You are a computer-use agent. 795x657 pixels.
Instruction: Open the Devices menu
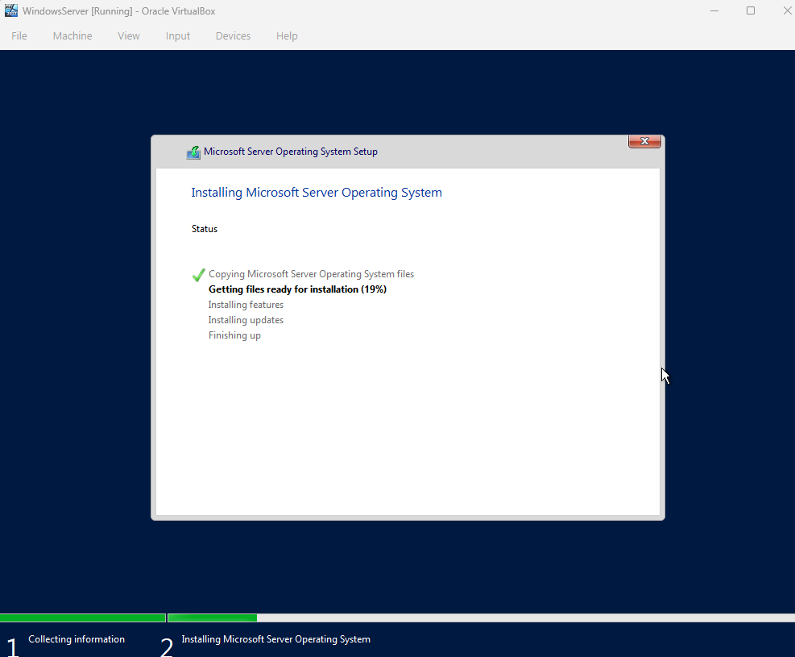[234, 36]
